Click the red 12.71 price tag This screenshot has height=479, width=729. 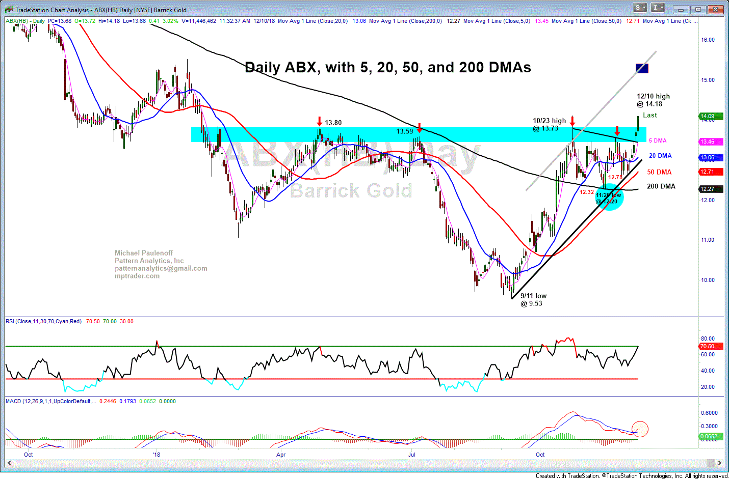click(711, 172)
